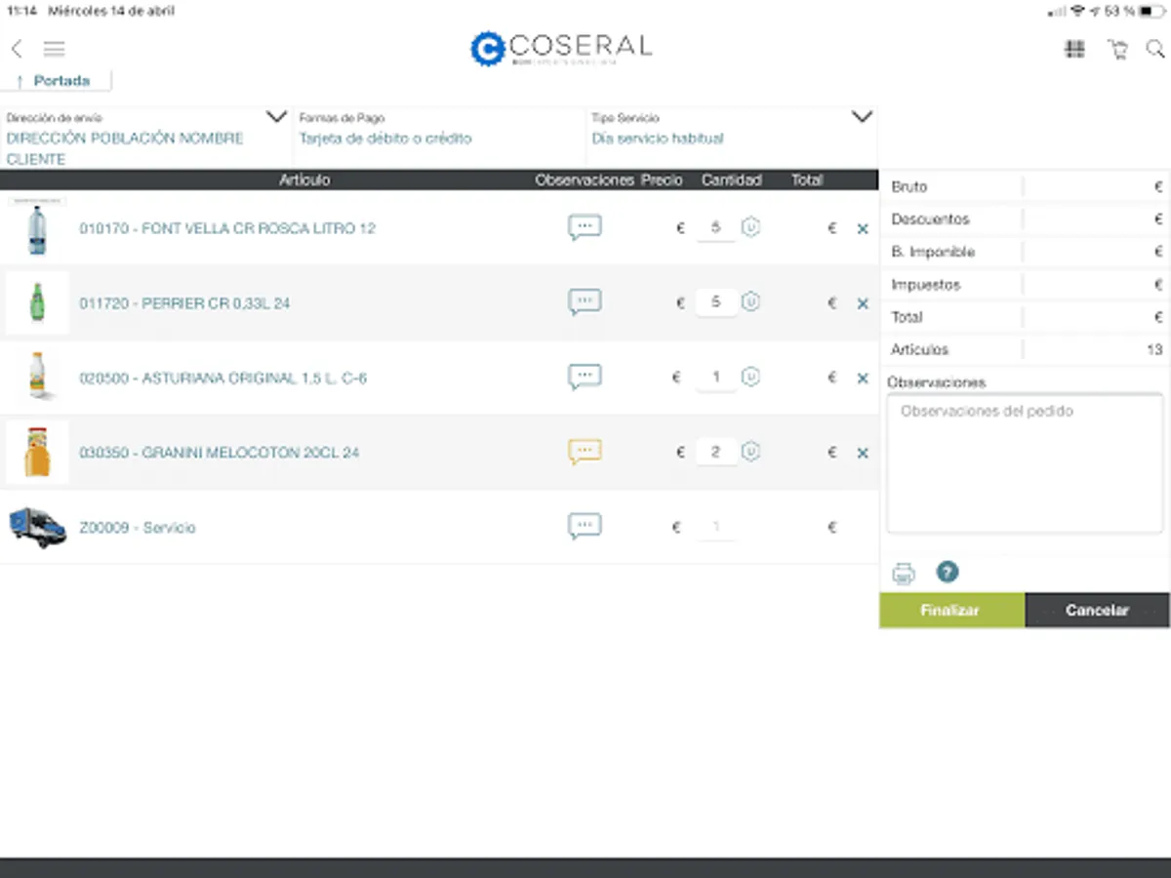The width and height of the screenshot is (1171, 878).
Task: Edit quantity field for FONT VELLA
Action: [x=716, y=227]
